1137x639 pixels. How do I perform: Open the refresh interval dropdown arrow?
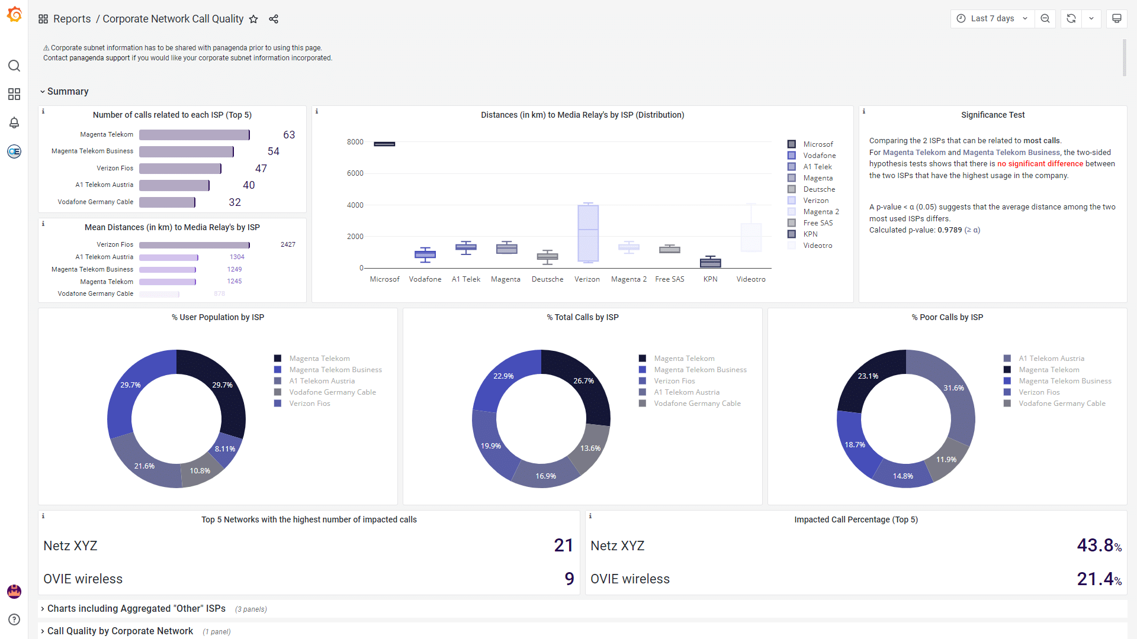pos(1091,18)
